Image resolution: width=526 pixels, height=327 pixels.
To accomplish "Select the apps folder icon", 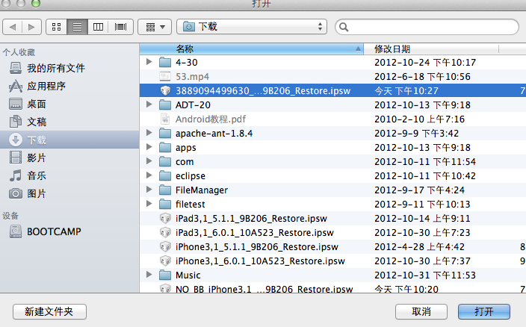I will [165, 147].
